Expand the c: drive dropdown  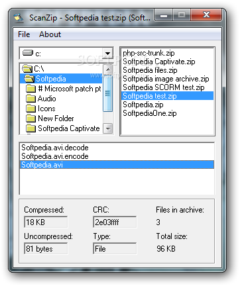[x=107, y=53]
